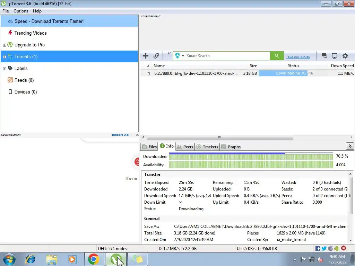
Task: Click the Add Torrent plus icon
Action: point(146,56)
